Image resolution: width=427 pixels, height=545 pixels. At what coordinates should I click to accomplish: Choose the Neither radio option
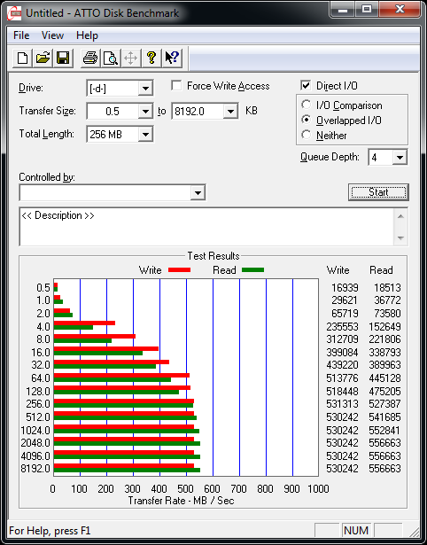307,135
